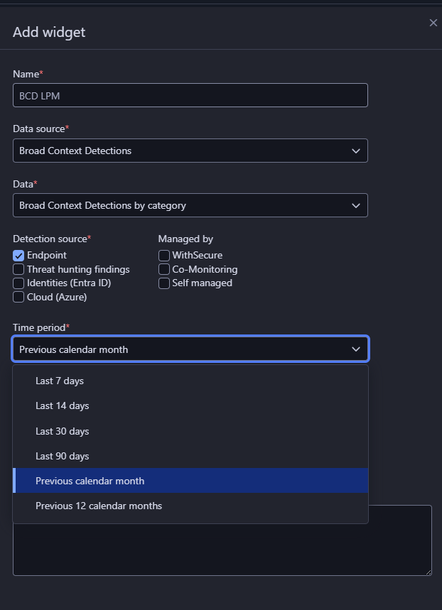The height and width of the screenshot is (610, 442).
Task: Close the Add widget panel
Action: coord(433,23)
